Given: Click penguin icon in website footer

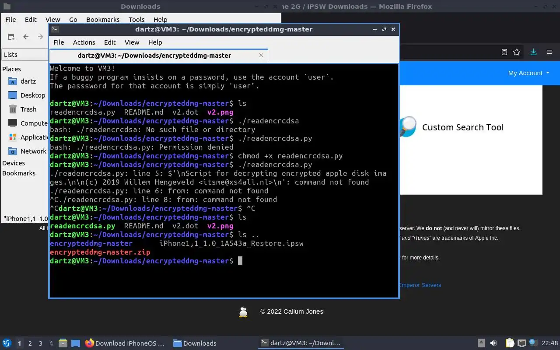Looking at the screenshot, I should pos(243,312).
